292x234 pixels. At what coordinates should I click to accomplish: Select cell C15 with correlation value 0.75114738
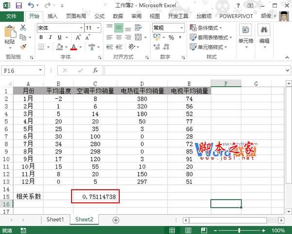click(x=95, y=196)
